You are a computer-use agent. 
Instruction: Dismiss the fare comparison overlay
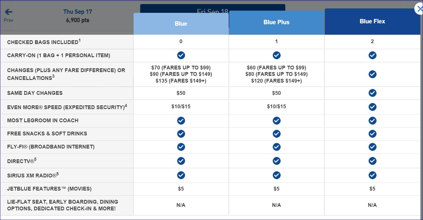419,9
